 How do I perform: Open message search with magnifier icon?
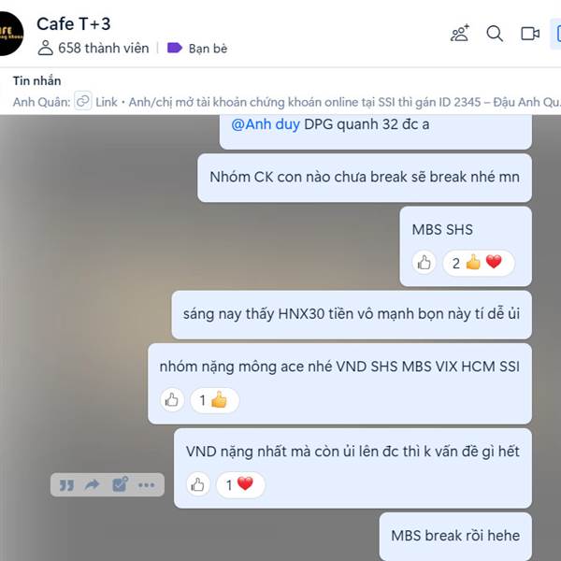coord(495,34)
